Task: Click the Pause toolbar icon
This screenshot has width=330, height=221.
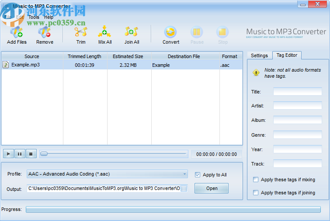Action: (197, 32)
